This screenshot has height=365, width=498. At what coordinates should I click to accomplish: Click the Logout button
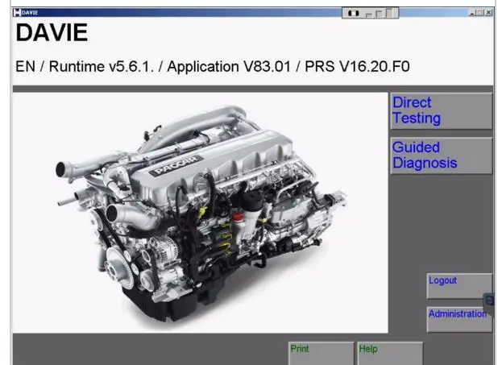click(459, 286)
